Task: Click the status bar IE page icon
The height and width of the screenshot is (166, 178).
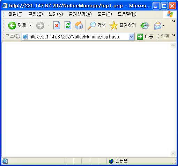Action: [x=5, y=161]
